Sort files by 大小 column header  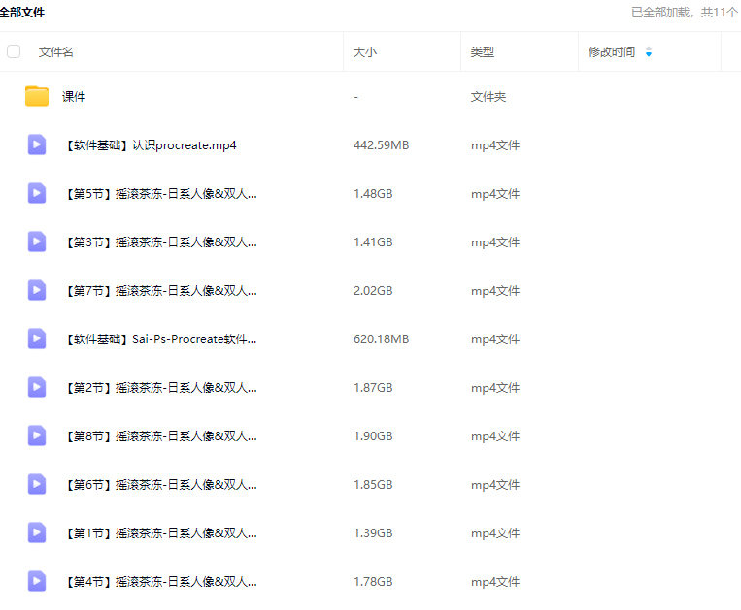click(x=365, y=51)
